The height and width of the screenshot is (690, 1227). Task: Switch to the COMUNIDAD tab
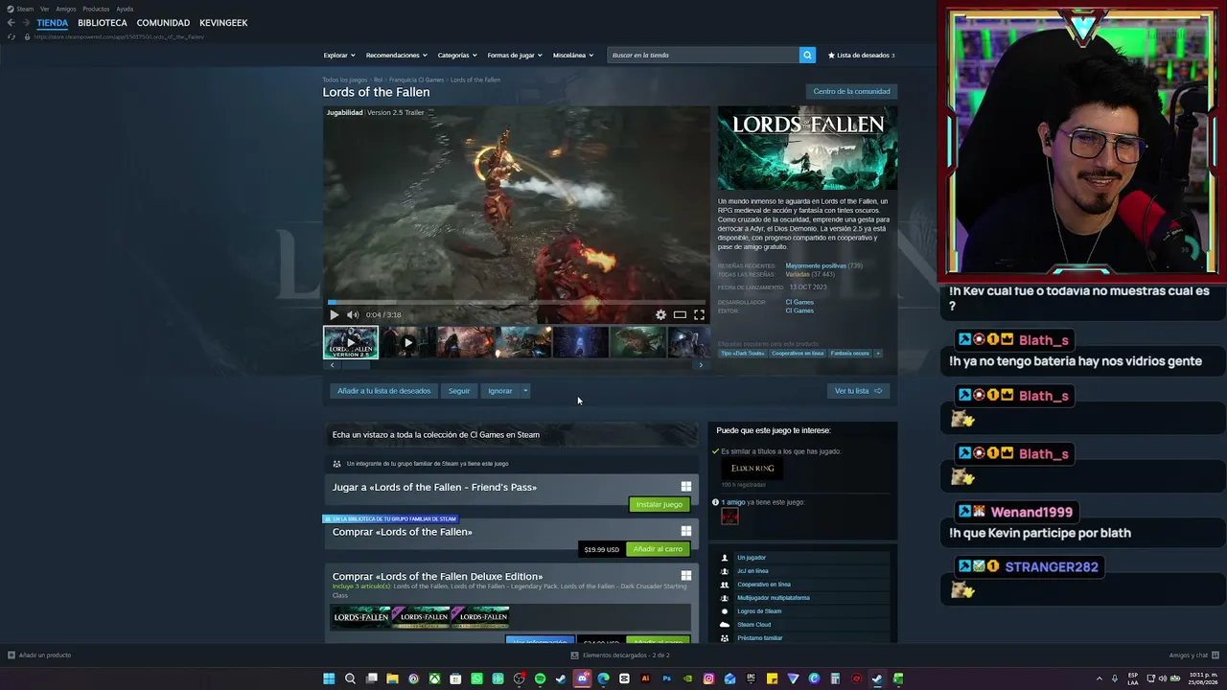[163, 23]
